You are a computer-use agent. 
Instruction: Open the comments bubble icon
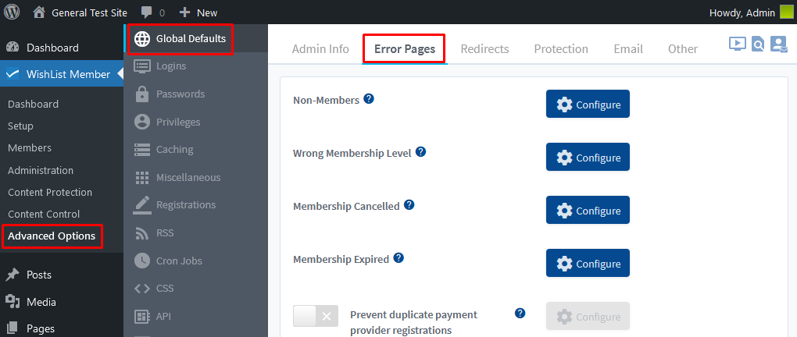148,12
